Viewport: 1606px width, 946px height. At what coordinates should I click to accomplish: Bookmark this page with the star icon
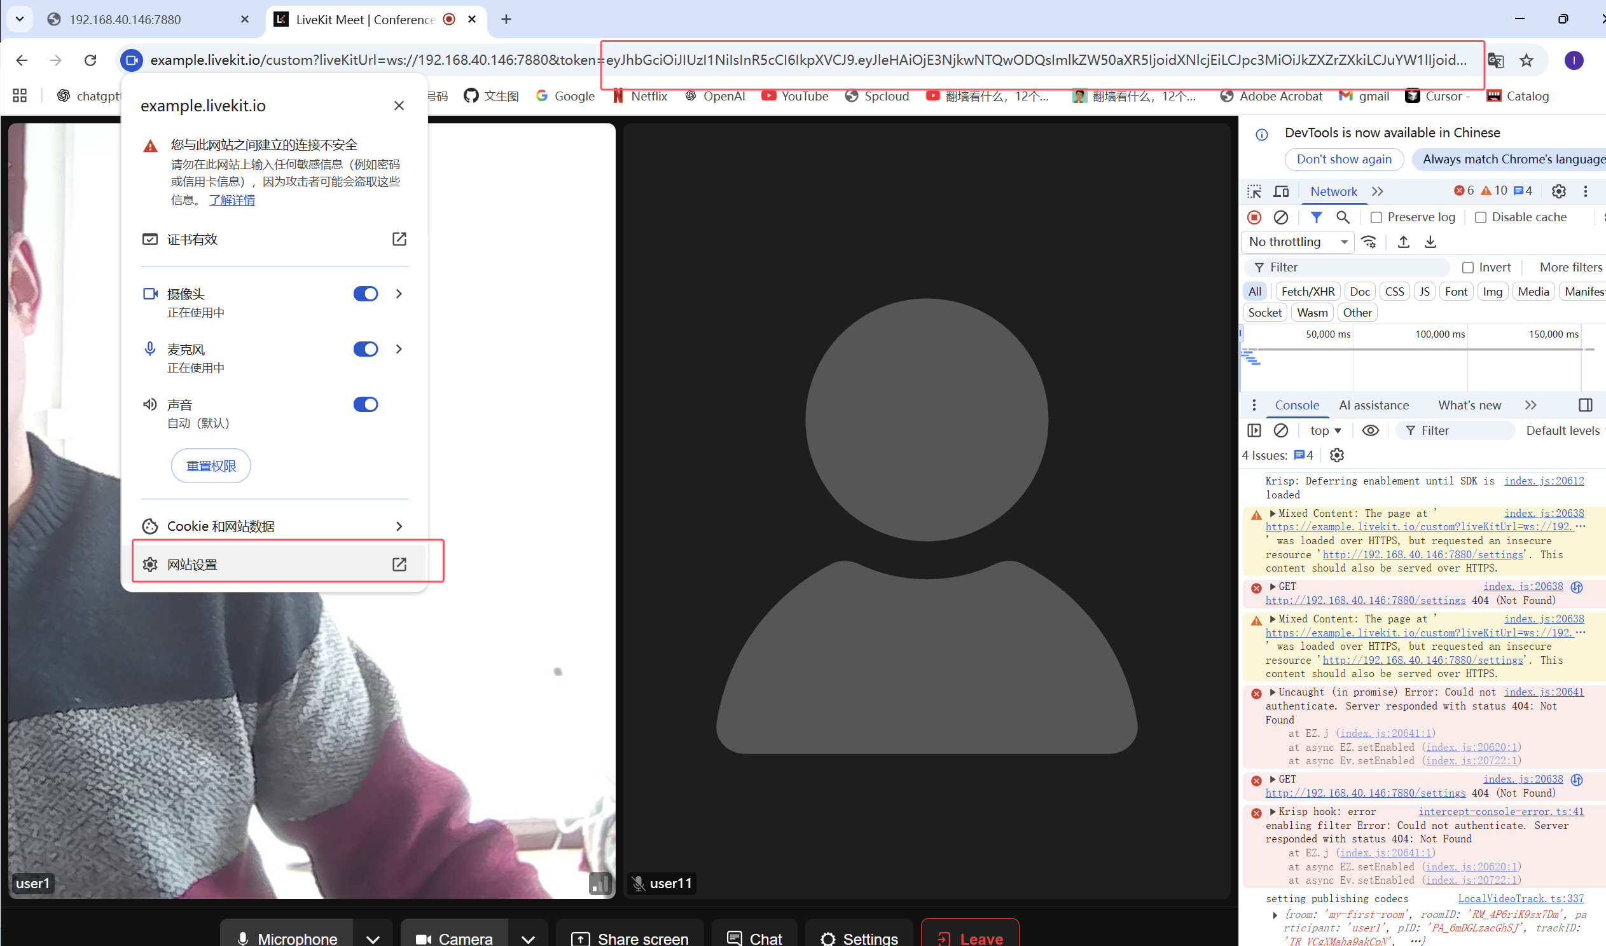coord(1526,60)
